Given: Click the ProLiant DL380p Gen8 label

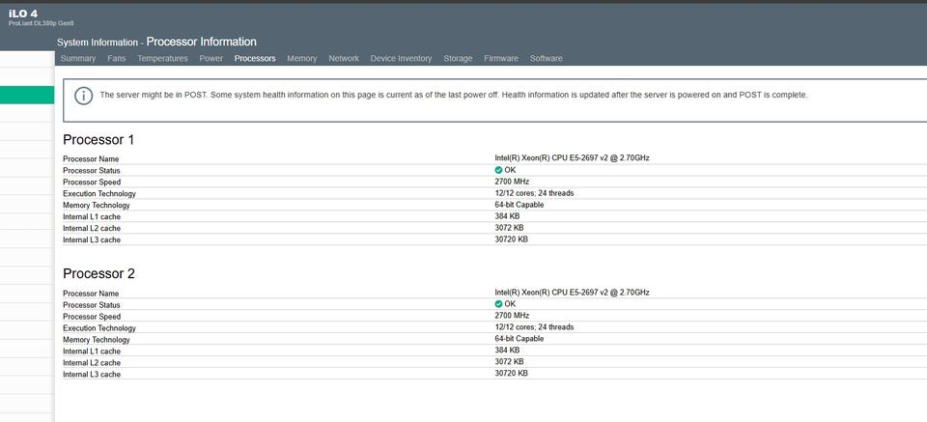Looking at the screenshot, I should click(42, 23).
